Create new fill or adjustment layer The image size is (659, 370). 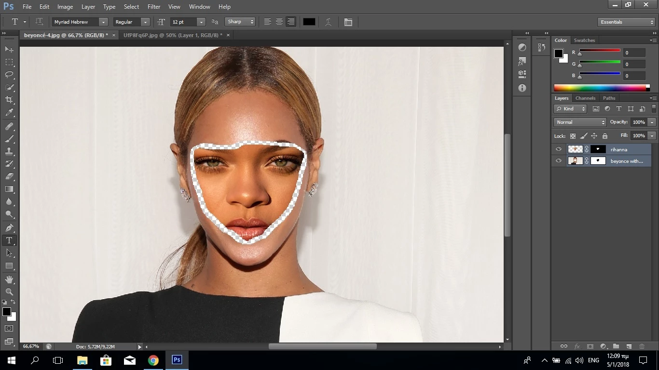[x=603, y=346]
